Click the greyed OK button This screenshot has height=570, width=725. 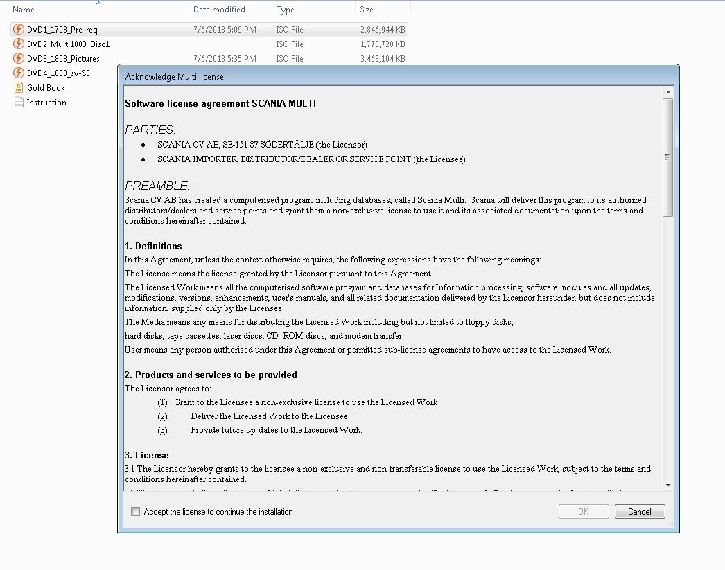pyautogui.click(x=584, y=511)
